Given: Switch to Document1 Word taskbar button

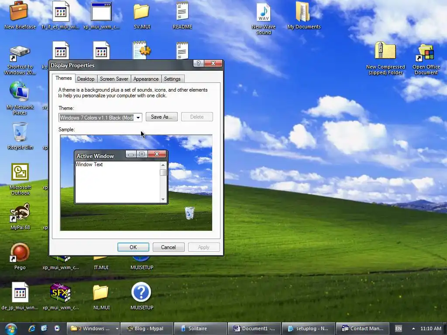Looking at the screenshot, I should tap(254, 328).
